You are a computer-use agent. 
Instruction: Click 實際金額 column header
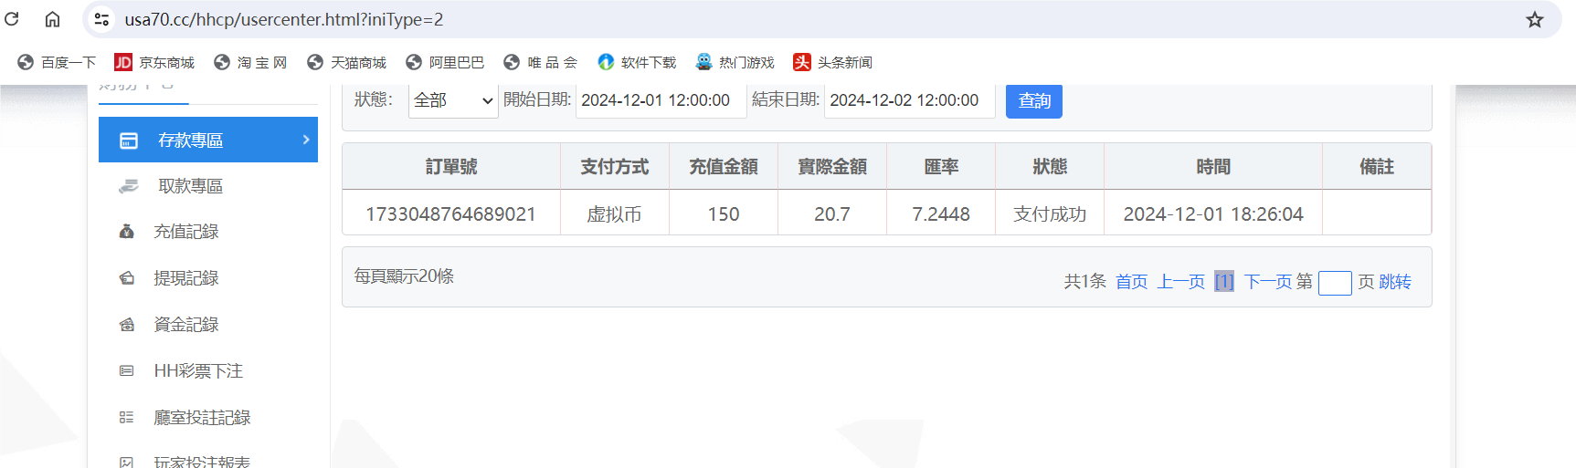[832, 167]
